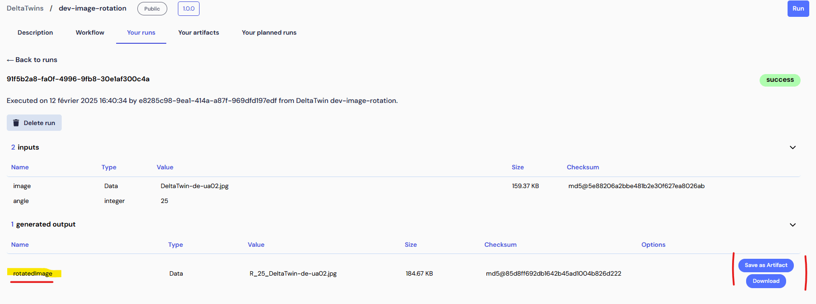Screen dimensions: 816x304
Task: Click the back arrow icon beside Back to runs
Action: [x=10, y=60]
